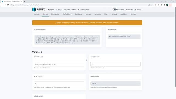Click the orange auto-save notice banner

tap(87, 23)
